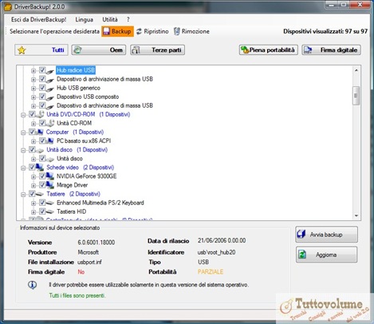The image size is (374, 324).
Task: Click the PC basato su x86 ACPI icon
Action: coord(50,140)
